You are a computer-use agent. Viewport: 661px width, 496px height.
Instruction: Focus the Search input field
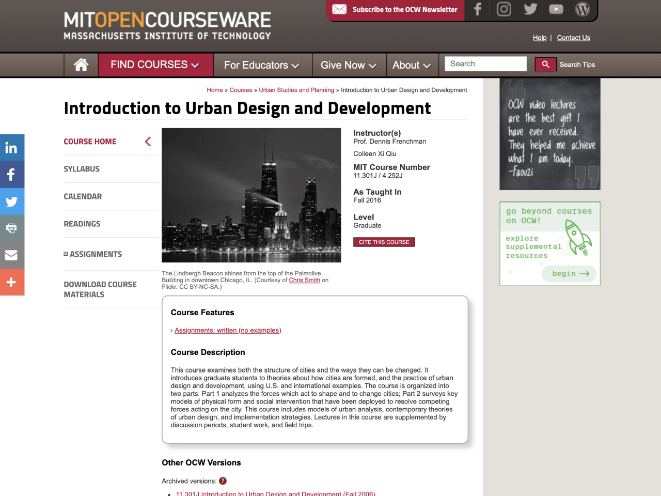pyautogui.click(x=486, y=64)
